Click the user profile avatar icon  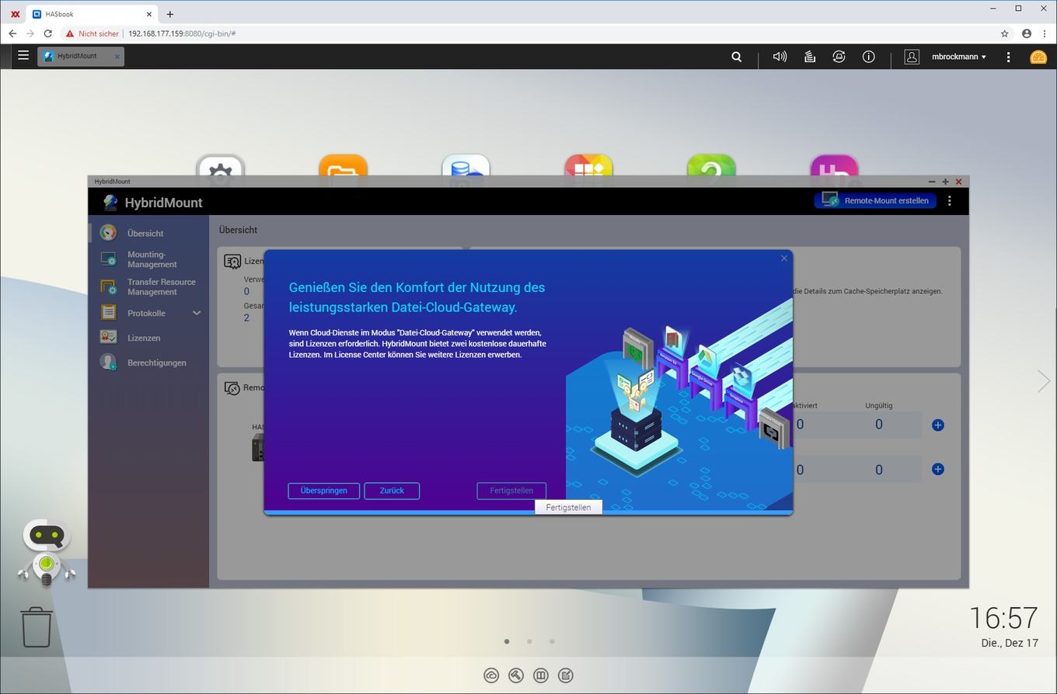(x=912, y=57)
